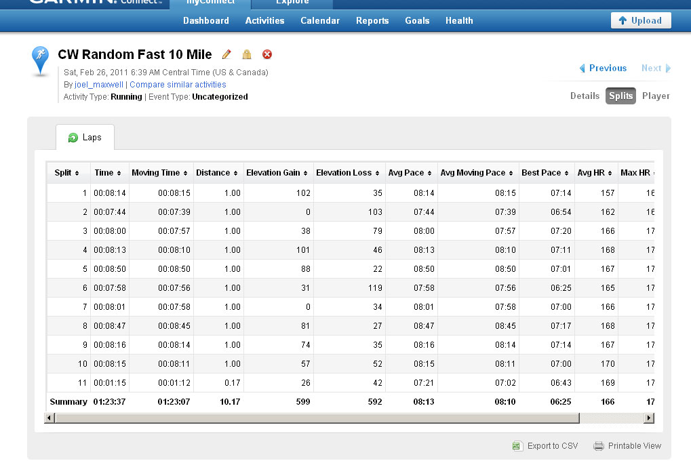Switch to the Details view
Screen dimensions: 691x465
click(585, 96)
